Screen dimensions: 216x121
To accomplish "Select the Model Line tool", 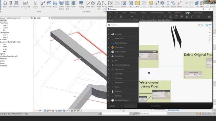I will coord(104,5).
